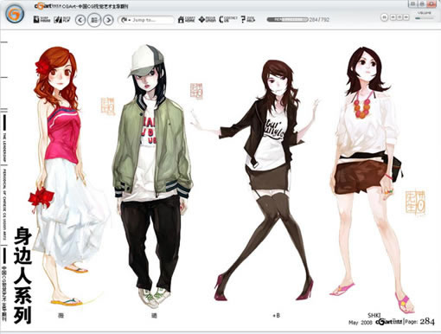The image size is (441, 334).
Task: Stop the music playback
Action: click(x=399, y=17)
